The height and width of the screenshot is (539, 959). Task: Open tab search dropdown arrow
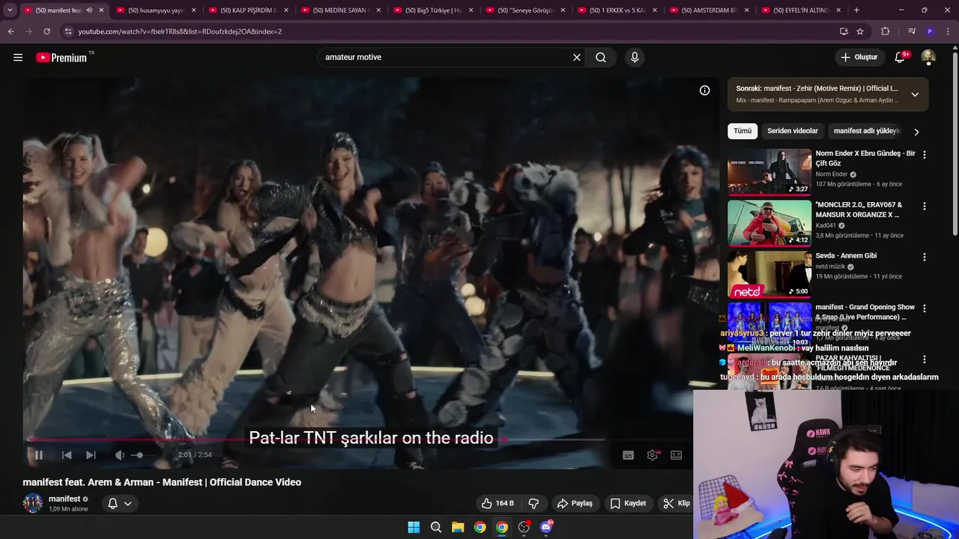pyautogui.click(x=9, y=10)
